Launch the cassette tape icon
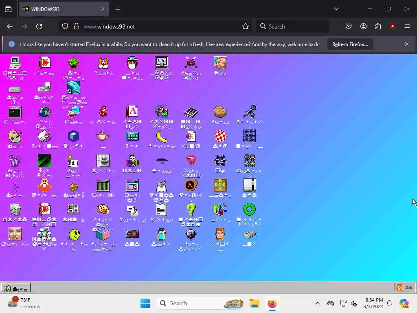This screenshot has height=313, width=417. click(x=132, y=234)
